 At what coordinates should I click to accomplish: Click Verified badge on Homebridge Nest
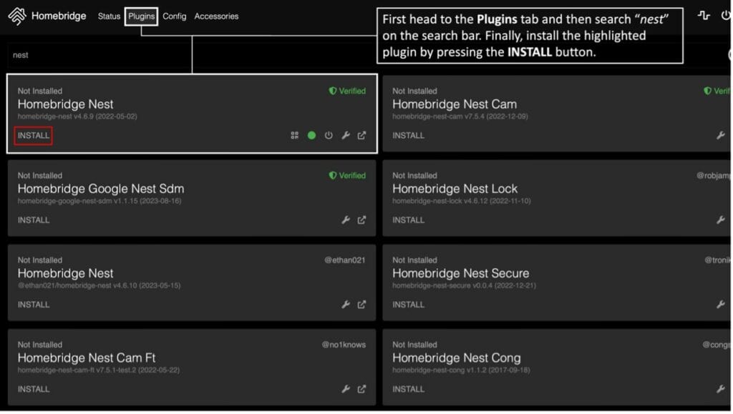(347, 91)
